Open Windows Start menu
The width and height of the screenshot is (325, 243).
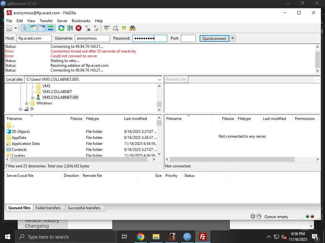click(x=8, y=237)
